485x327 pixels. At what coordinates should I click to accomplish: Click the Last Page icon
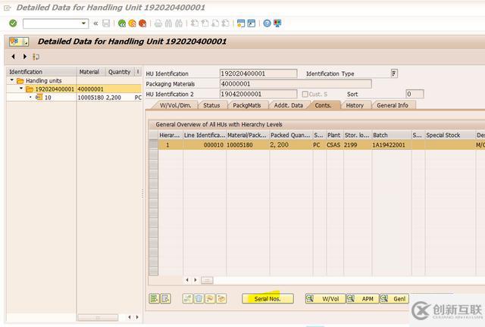tap(226, 23)
